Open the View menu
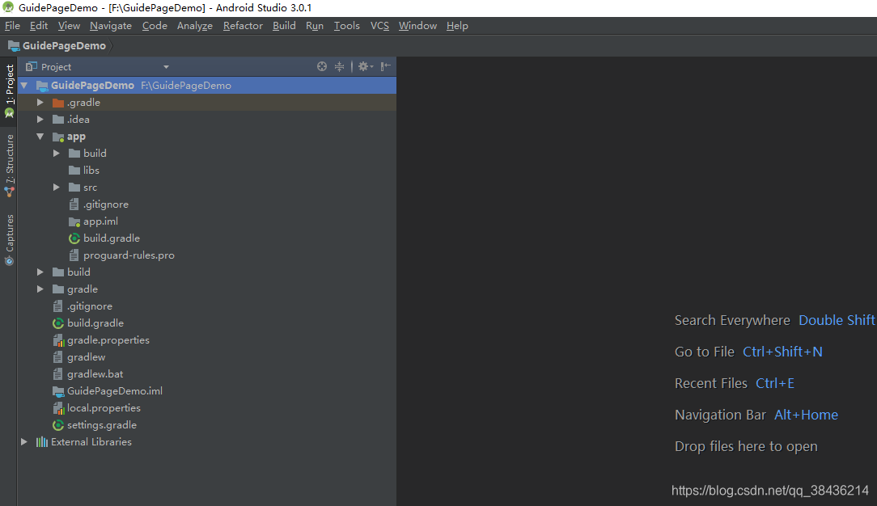 coord(69,26)
